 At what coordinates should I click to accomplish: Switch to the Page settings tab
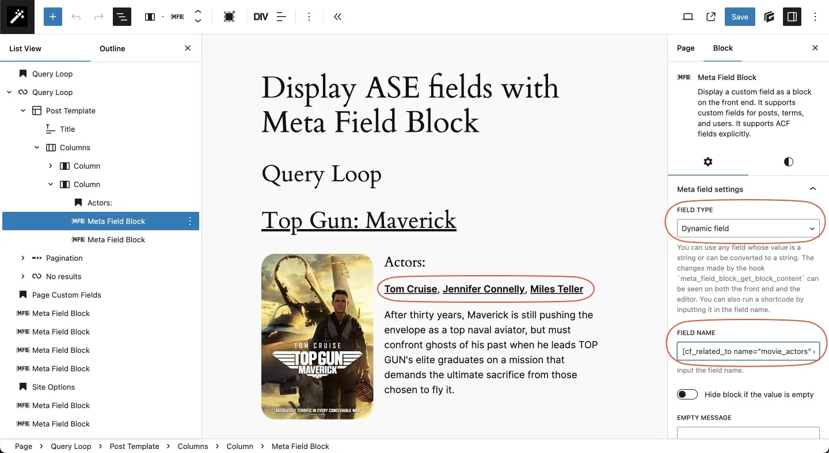686,48
